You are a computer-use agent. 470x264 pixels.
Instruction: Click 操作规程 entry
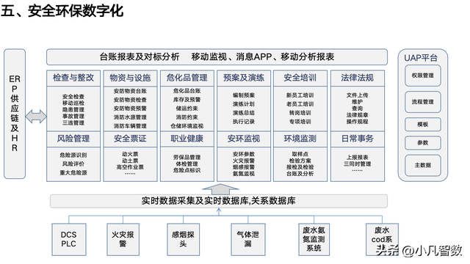click(358, 122)
